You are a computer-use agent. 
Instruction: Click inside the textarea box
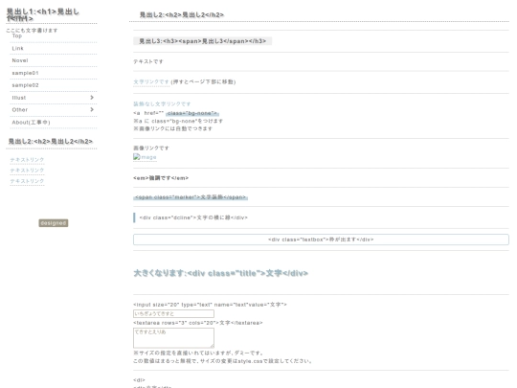click(x=173, y=338)
